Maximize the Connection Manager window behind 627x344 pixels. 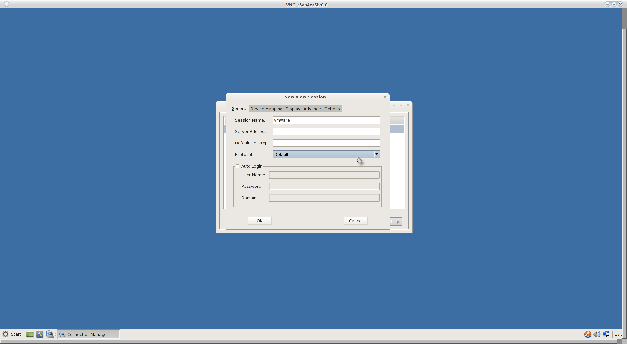click(x=401, y=105)
